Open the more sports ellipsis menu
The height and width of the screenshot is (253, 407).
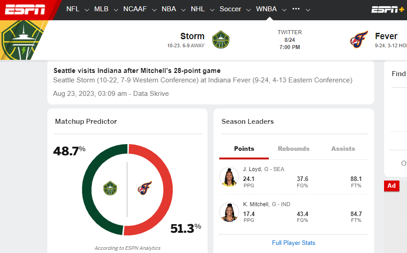click(x=296, y=9)
